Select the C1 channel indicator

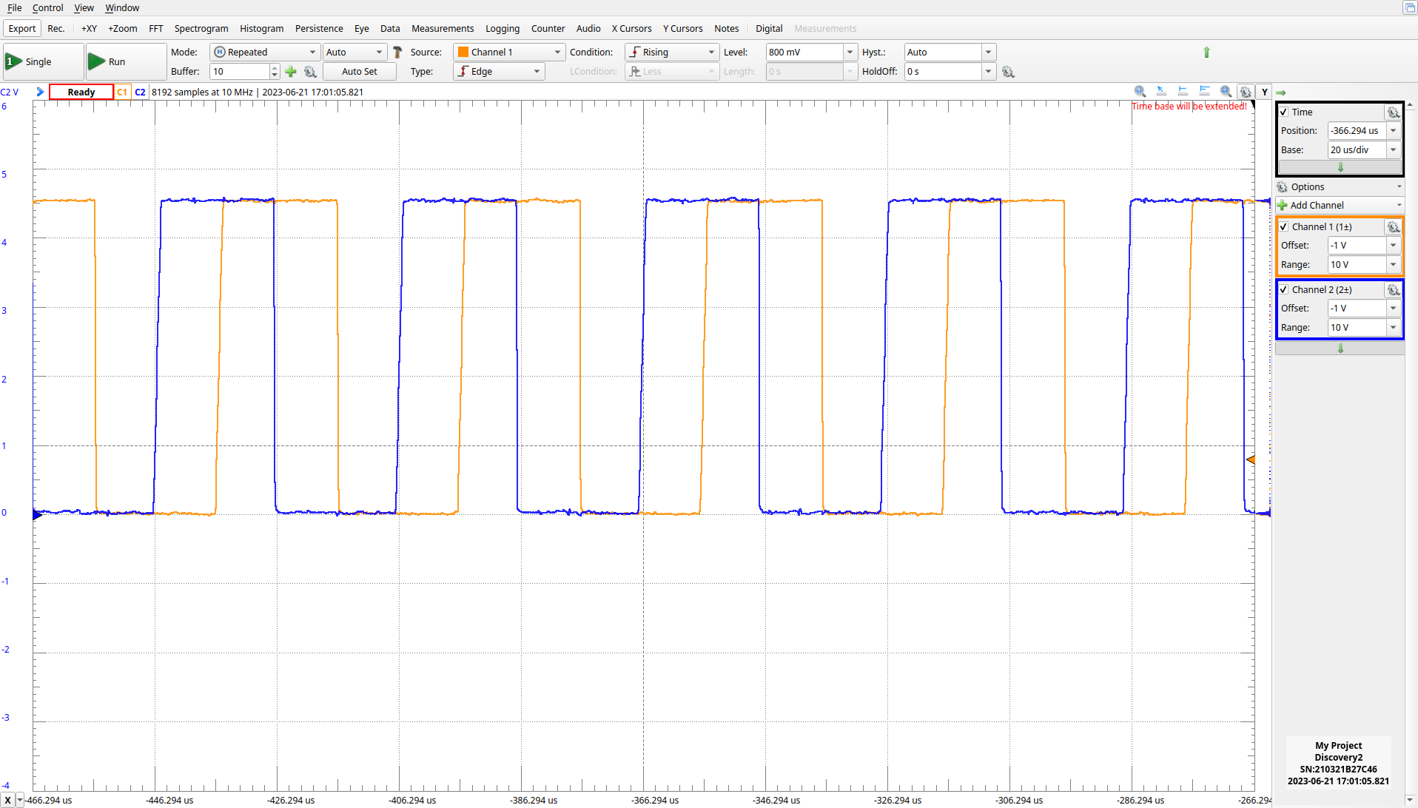(x=122, y=92)
